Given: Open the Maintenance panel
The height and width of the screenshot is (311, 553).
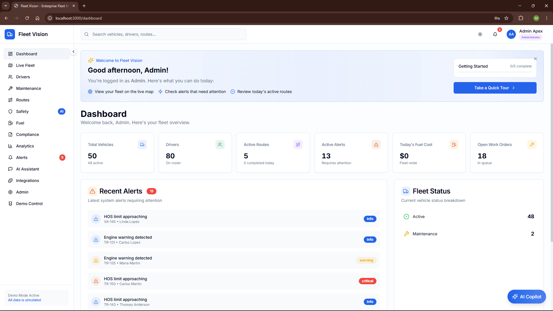Looking at the screenshot, I should [x=28, y=88].
